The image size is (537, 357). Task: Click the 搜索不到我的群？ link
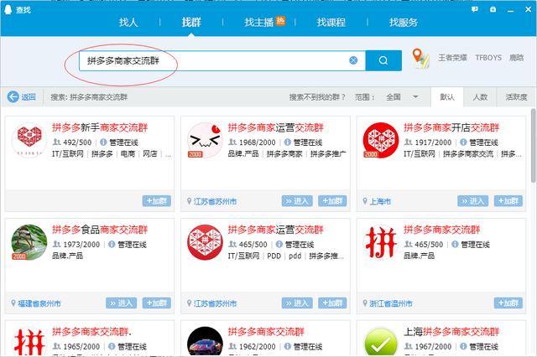click(x=317, y=97)
